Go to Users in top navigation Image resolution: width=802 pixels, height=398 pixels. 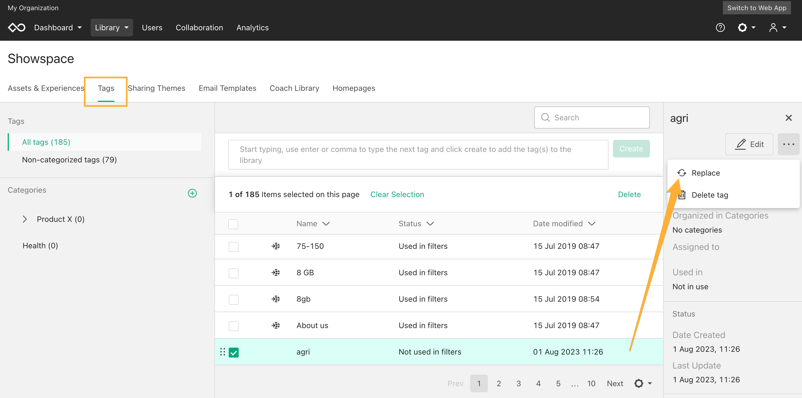[152, 28]
